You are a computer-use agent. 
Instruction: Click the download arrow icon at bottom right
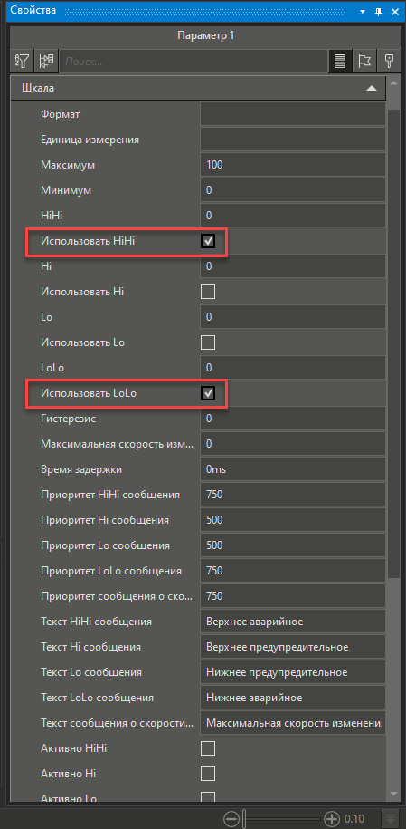click(x=389, y=818)
